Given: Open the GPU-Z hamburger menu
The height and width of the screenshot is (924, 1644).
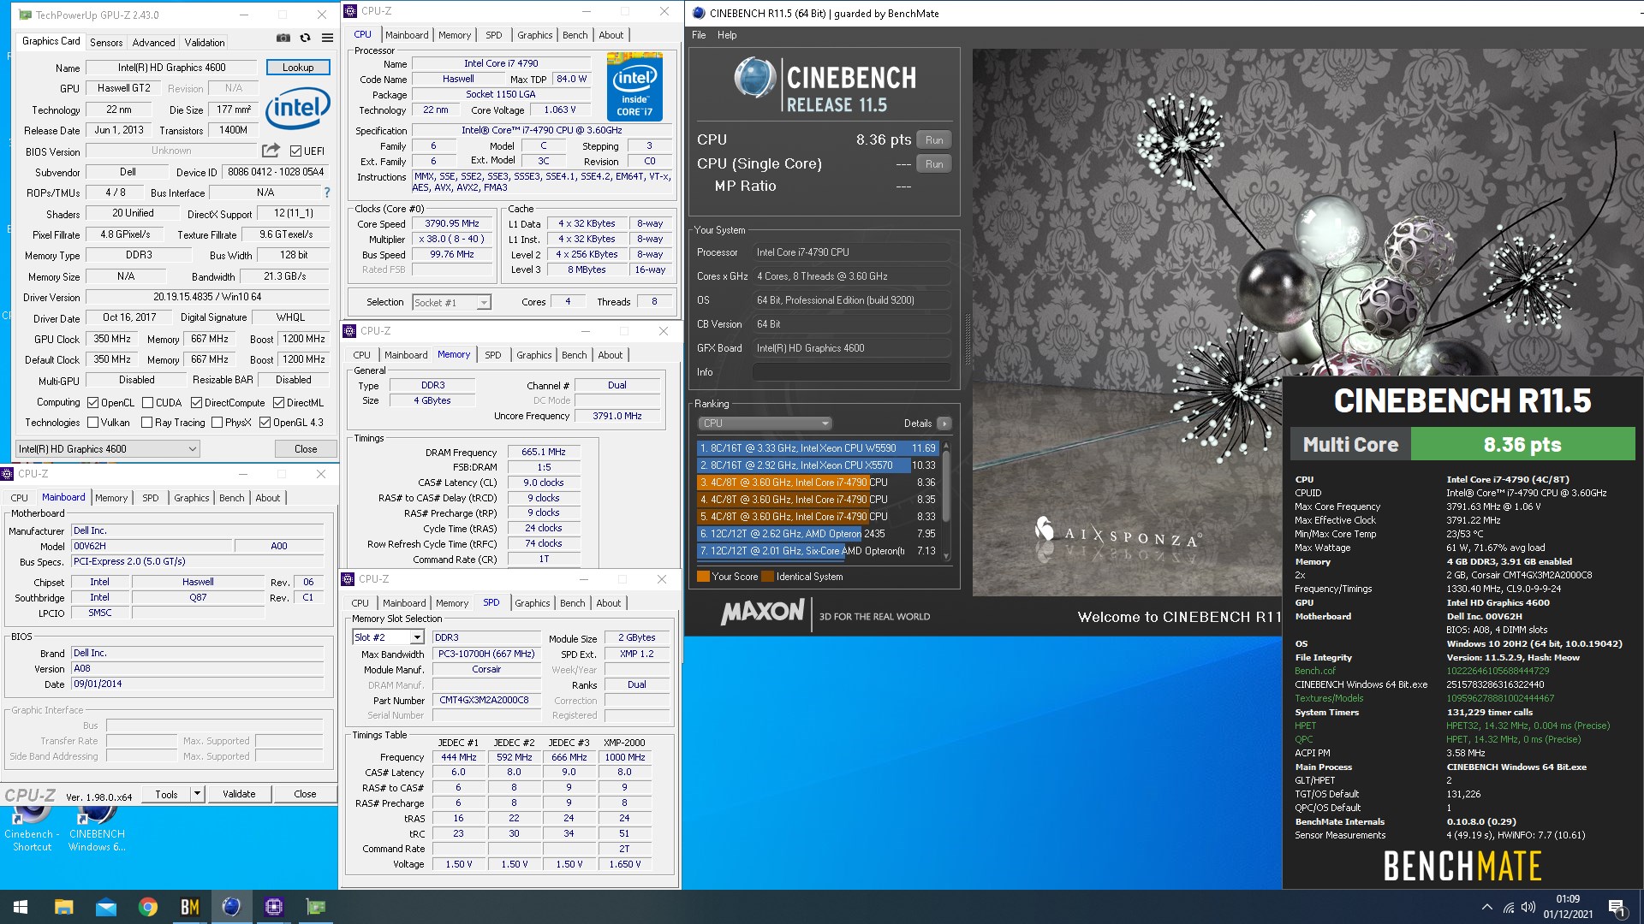Looking at the screenshot, I should coord(327,38).
